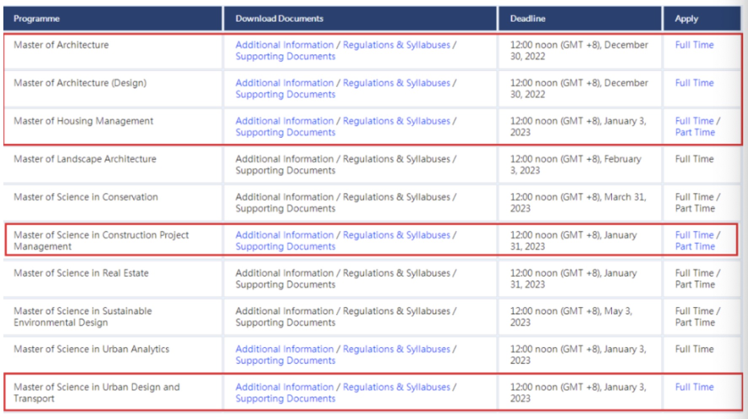The image size is (748, 419).
Task: Open Regulations & Syllabuses for Urban Design and Transport
Action: pyautogui.click(x=396, y=387)
